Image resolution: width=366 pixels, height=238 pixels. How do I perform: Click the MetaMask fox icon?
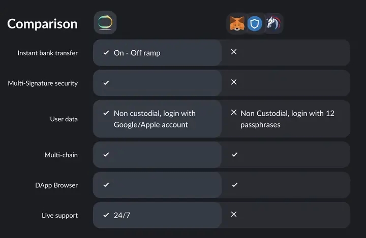(x=237, y=23)
